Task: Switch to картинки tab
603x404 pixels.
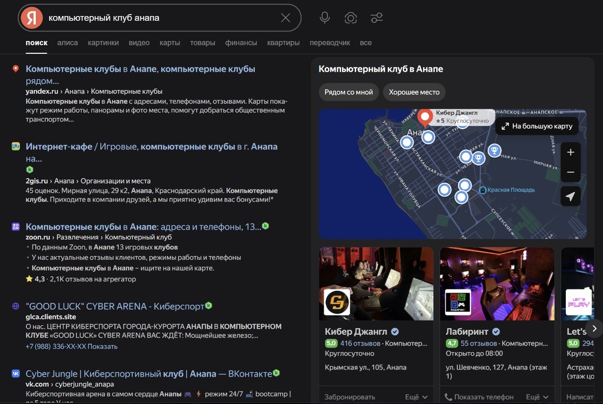Action: click(103, 43)
